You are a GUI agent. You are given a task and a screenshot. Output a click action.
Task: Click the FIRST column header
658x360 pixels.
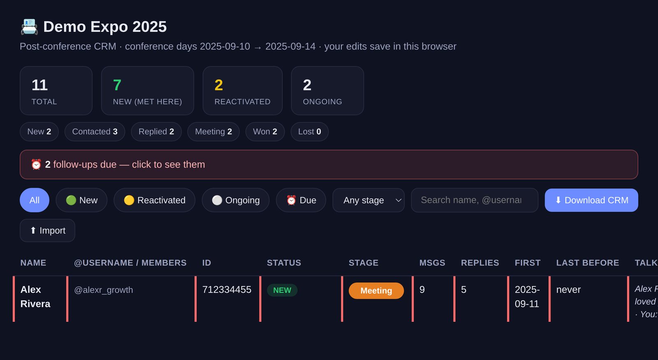(528, 263)
